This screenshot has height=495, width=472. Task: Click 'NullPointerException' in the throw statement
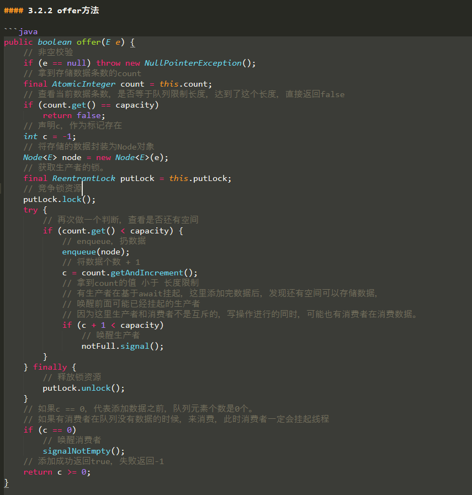pyautogui.click(x=193, y=63)
